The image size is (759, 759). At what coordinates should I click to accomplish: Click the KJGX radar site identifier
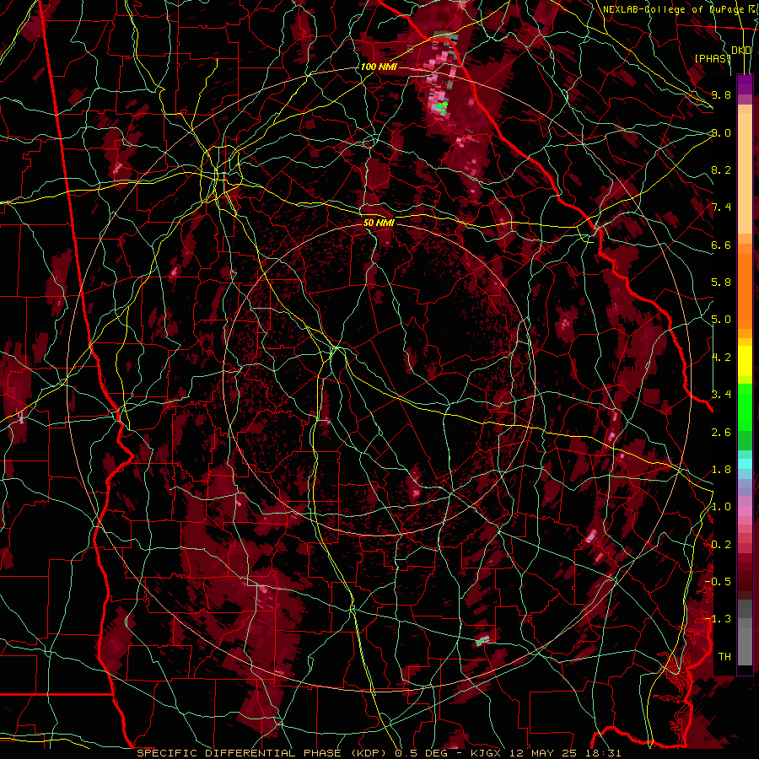tap(485, 753)
